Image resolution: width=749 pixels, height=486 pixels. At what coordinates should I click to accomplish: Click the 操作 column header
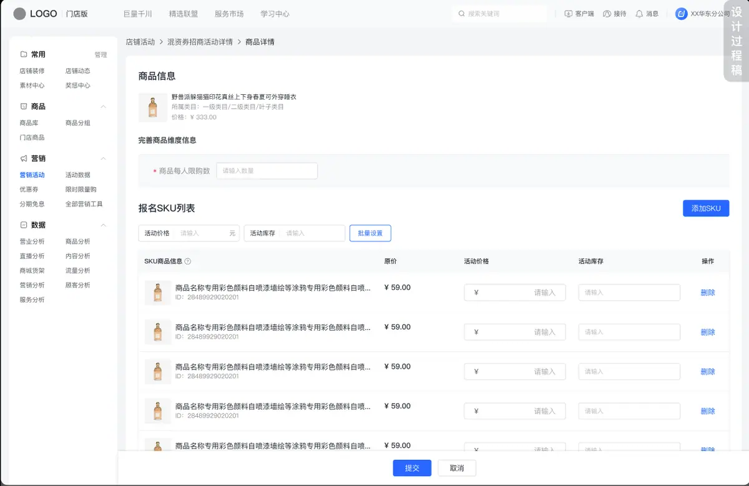708,261
